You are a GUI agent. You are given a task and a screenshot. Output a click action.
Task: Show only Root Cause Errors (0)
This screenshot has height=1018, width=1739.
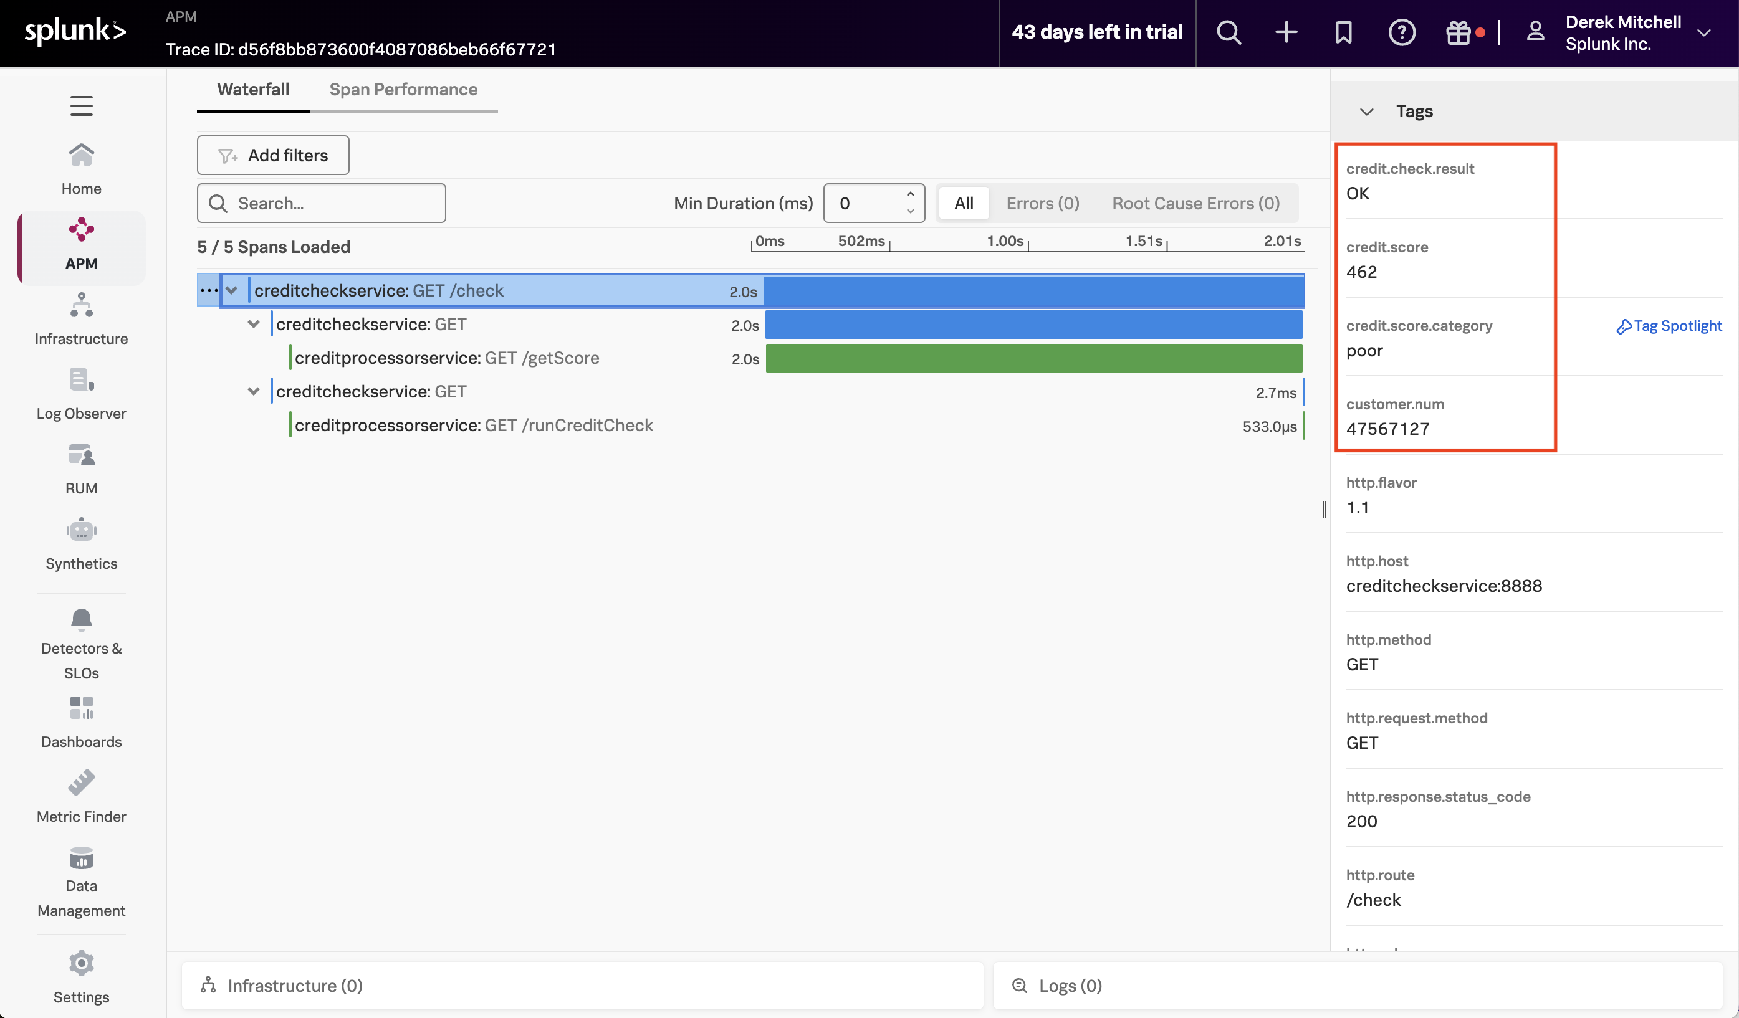pos(1195,204)
